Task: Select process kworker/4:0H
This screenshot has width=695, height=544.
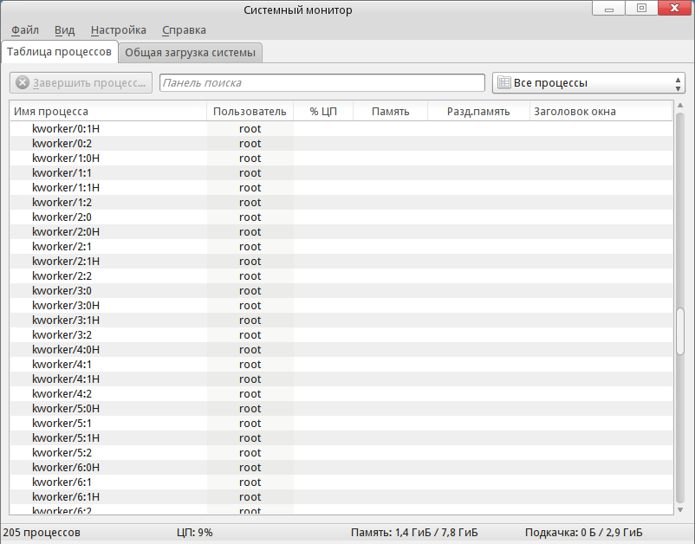Action: 341,349
